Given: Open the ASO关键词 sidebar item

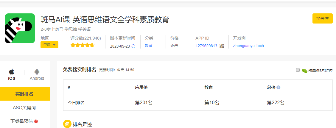Looking at the screenshot, I should pos(25,108).
